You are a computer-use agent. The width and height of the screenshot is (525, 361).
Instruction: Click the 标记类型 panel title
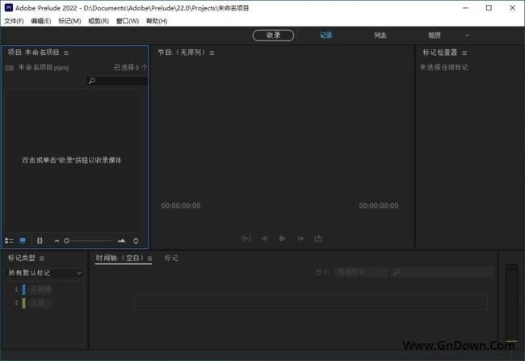tap(22, 258)
